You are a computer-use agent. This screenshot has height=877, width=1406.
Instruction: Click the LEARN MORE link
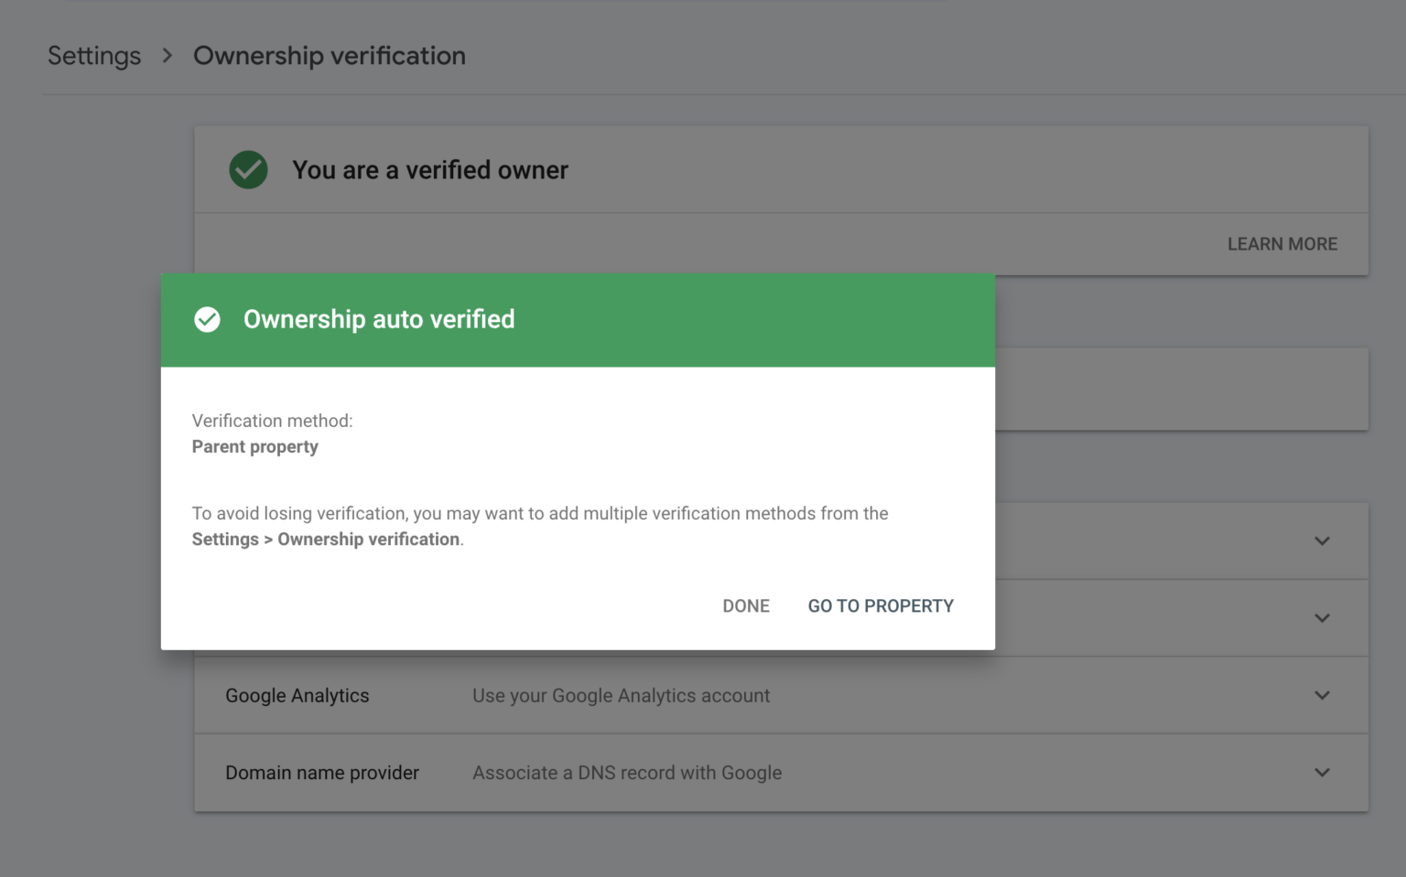pyautogui.click(x=1282, y=243)
